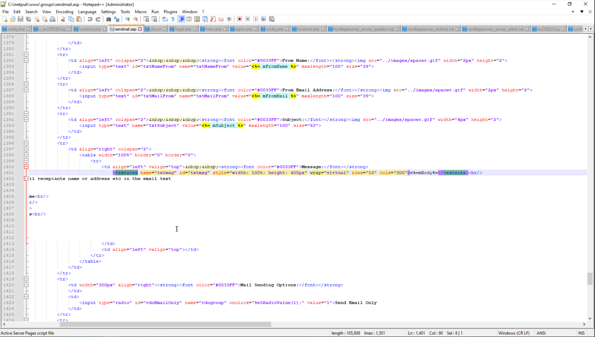Toggle Show All Characters pilcrow button
The height and width of the screenshot is (337, 595).
(x=173, y=19)
